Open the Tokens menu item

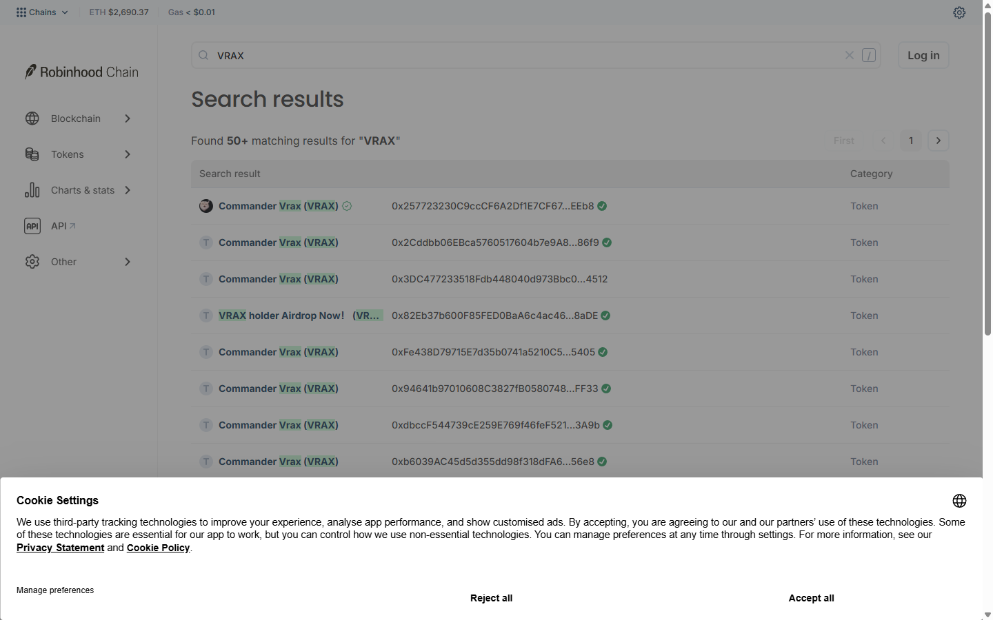click(x=68, y=154)
